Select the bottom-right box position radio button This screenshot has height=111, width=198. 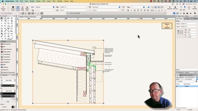point(182,34)
